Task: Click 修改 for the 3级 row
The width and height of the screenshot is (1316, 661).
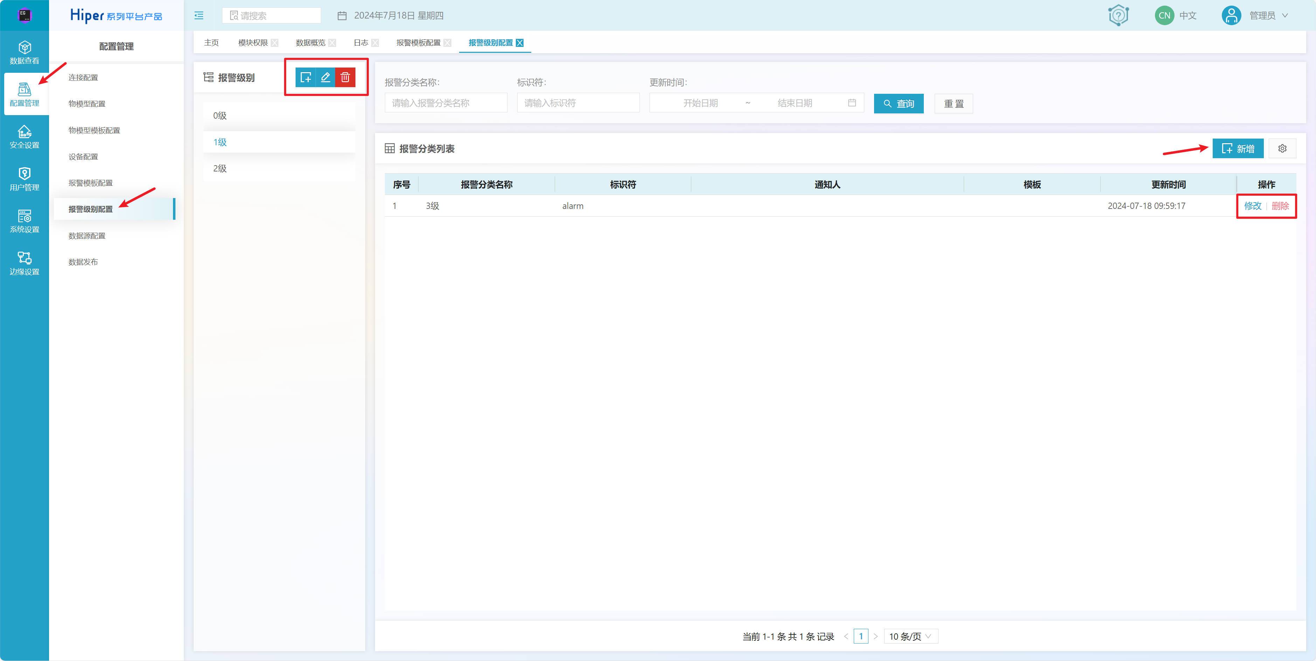Action: click(x=1253, y=206)
